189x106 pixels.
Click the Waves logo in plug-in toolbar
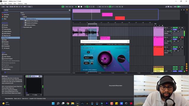[x=82, y=44]
